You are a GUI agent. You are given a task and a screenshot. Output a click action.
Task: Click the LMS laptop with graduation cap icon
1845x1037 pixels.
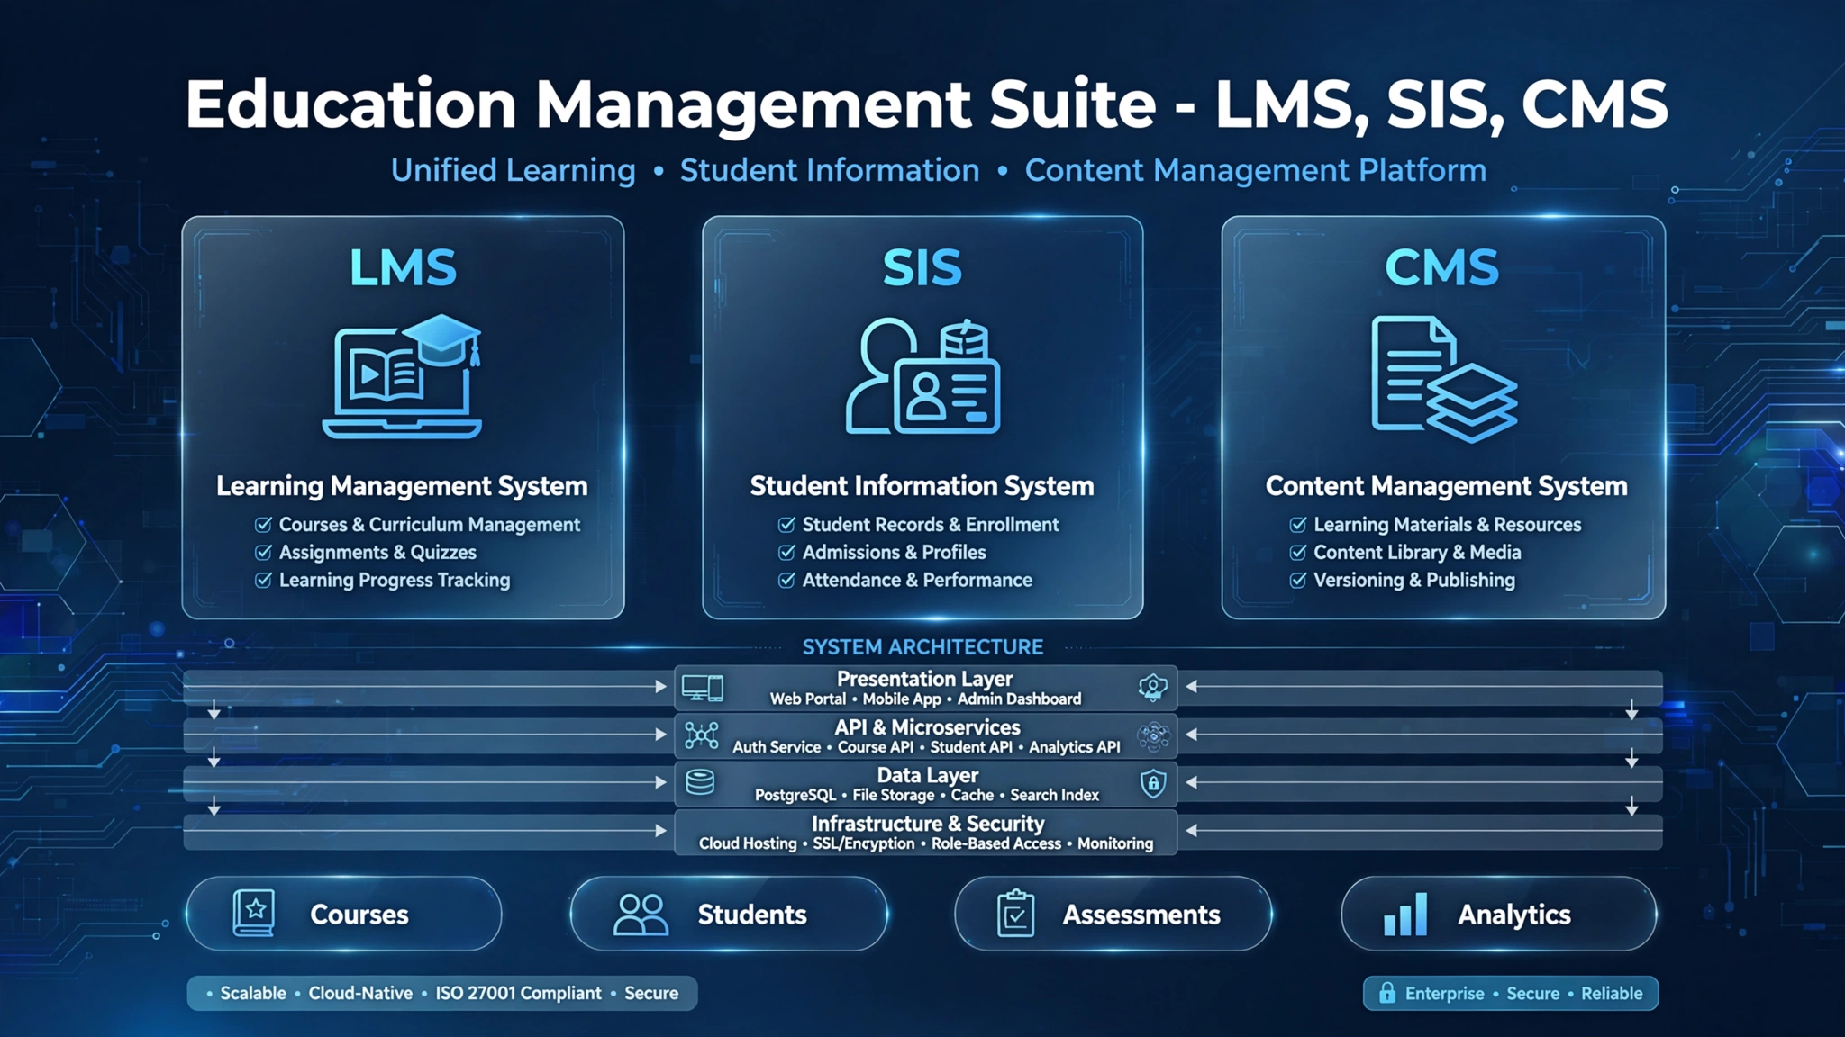tap(402, 376)
